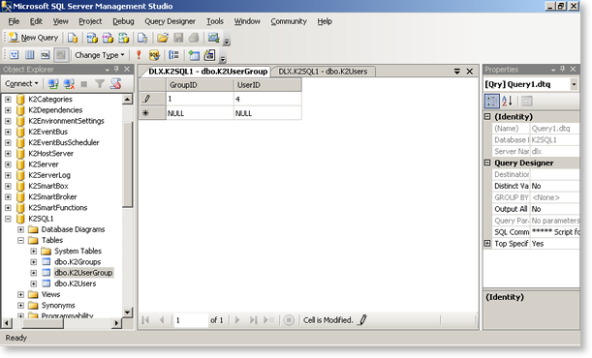
Task: Click UserID cell containing 4
Action: pos(267,99)
